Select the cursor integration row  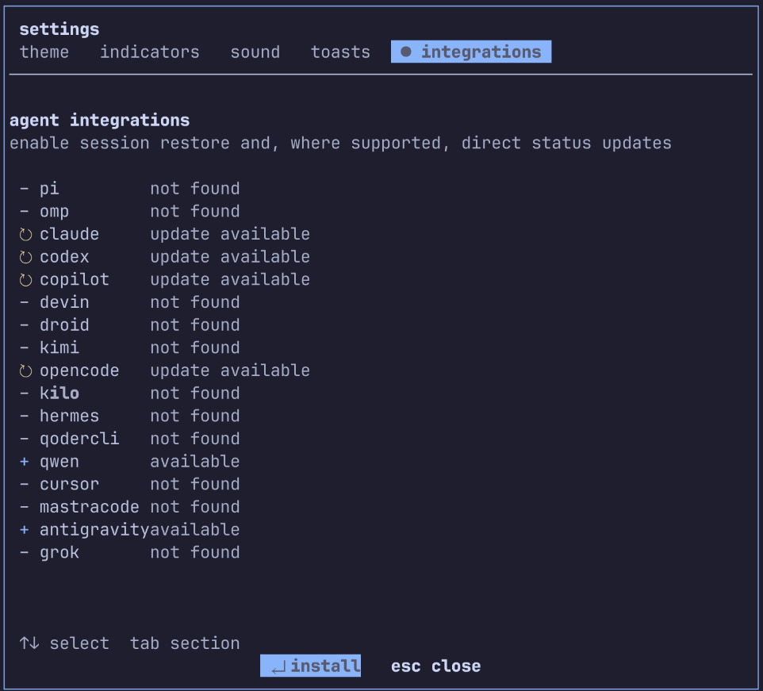pyautogui.click(x=130, y=484)
